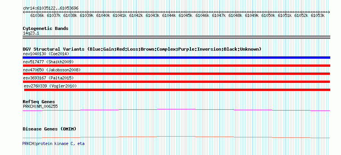Screen dimensions: 341x155
Task: Click the esv2760339 (Vogler2010) variant label
Action: coord(50,86)
